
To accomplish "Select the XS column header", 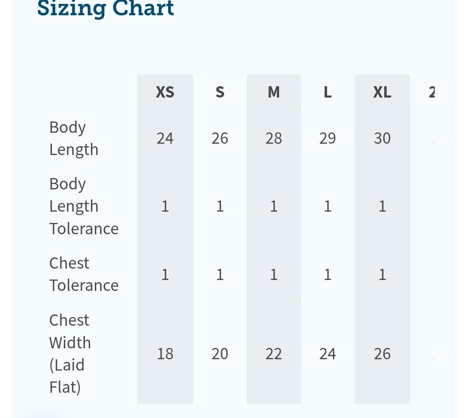I will pyautogui.click(x=165, y=92).
